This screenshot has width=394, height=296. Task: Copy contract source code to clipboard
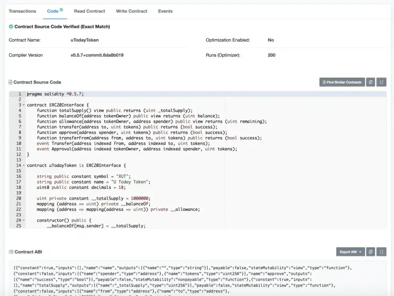370,82
